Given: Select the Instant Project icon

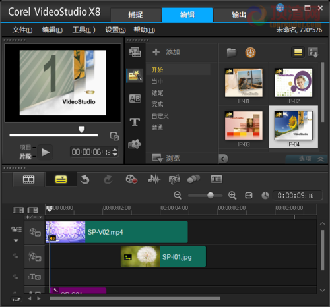Looking at the screenshot, I should (x=135, y=76).
